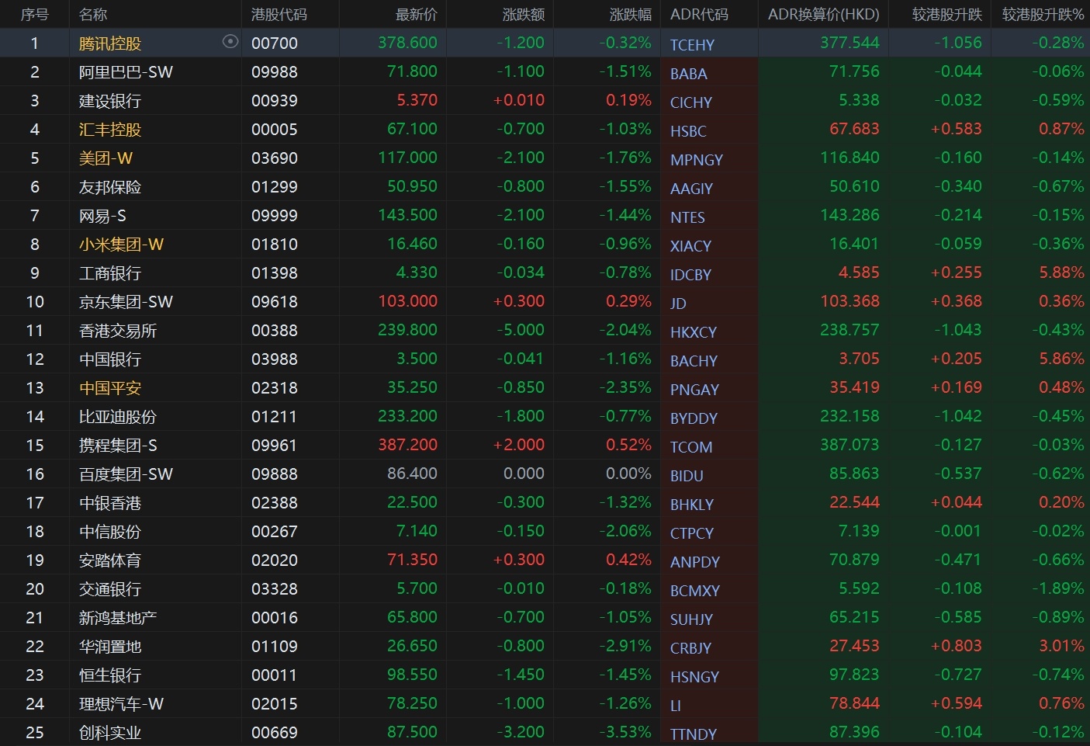Screen dimensions: 1090x746
Task: Open the 阿里巴巴-SW stock name
Action: [126, 72]
